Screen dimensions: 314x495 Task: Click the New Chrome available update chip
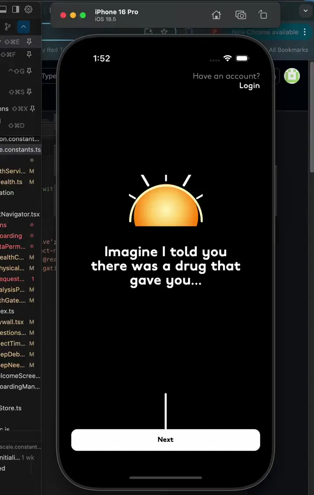click(265, 32)
